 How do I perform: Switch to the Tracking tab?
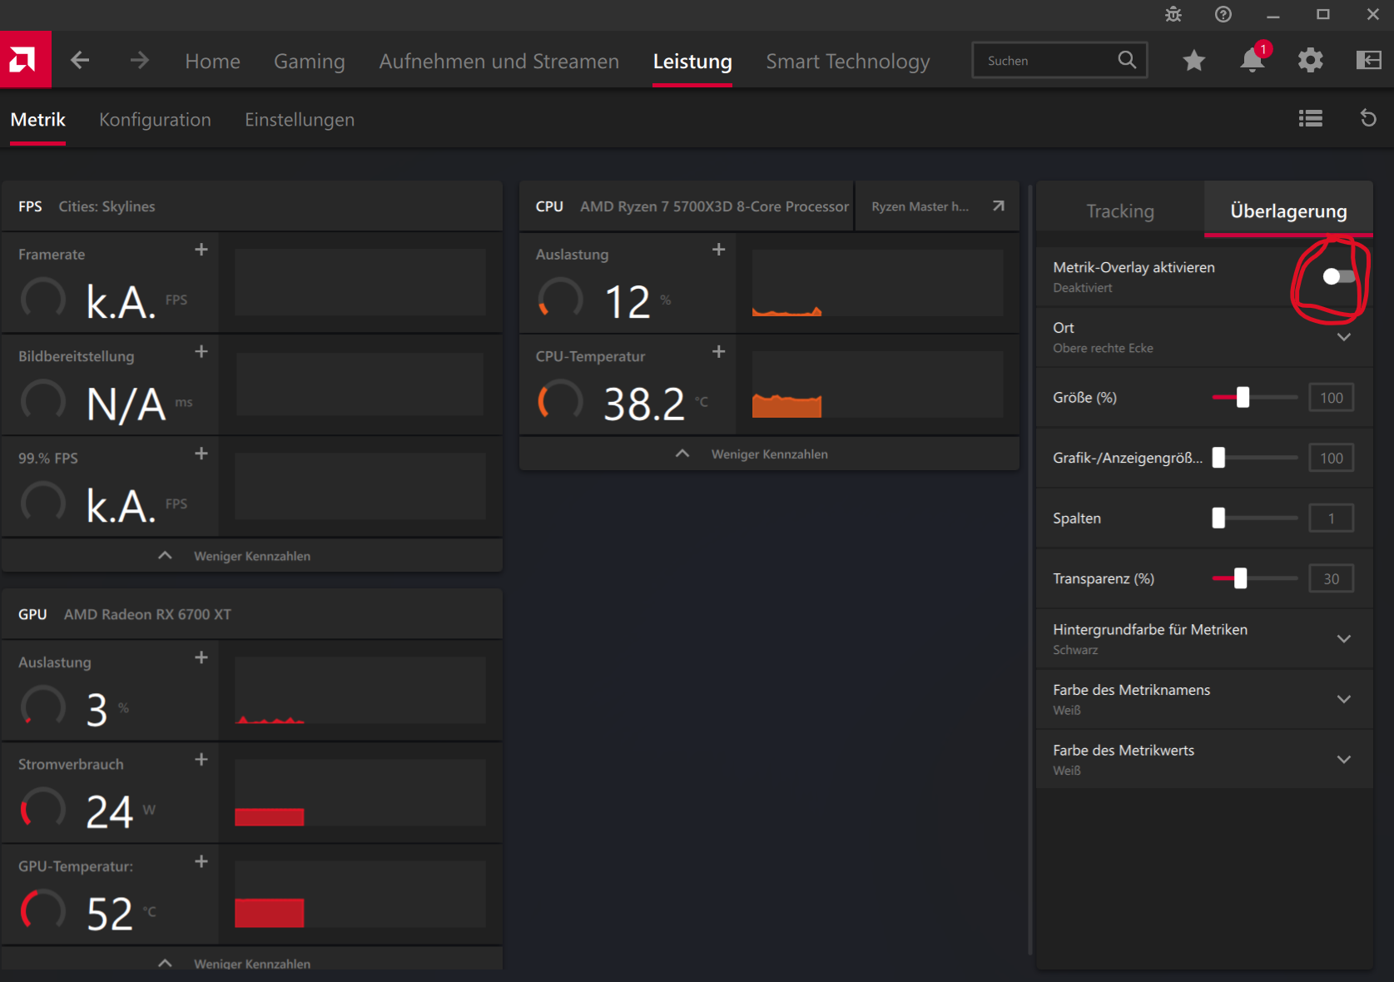(1120, 211)
